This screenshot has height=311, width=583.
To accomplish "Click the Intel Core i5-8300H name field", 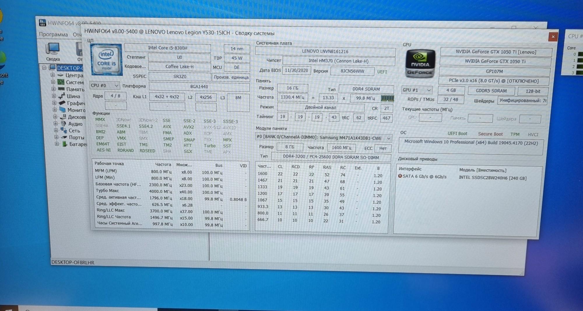I will (168, 48).
